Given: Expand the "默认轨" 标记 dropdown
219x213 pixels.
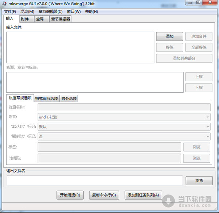Looking at the screenshot, I should (x=124, y=127).
